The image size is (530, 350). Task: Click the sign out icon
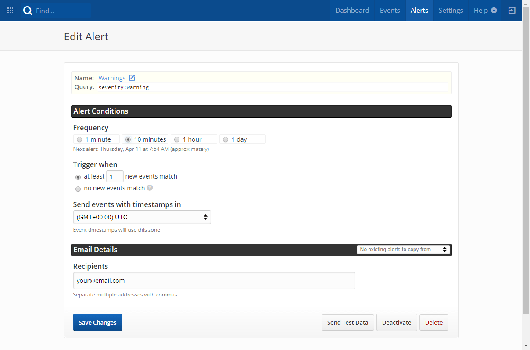click(512, 11)
